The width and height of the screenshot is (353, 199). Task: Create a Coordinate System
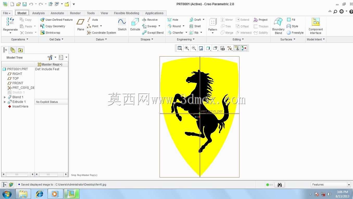[x=102, y=33]
